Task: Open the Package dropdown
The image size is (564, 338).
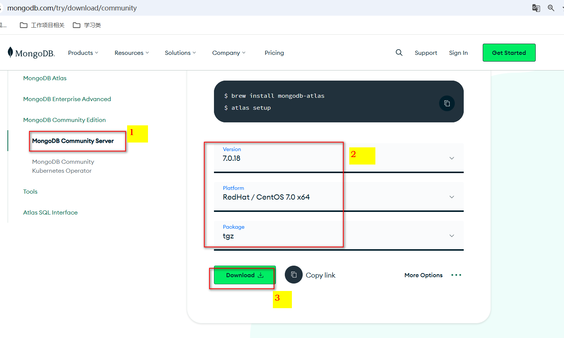Action: coord(451,236)
